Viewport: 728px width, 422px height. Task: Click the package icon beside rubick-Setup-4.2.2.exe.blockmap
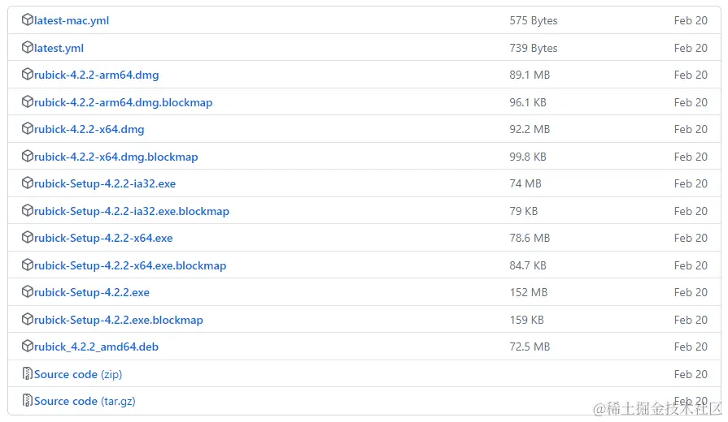[x=28, y=319]
